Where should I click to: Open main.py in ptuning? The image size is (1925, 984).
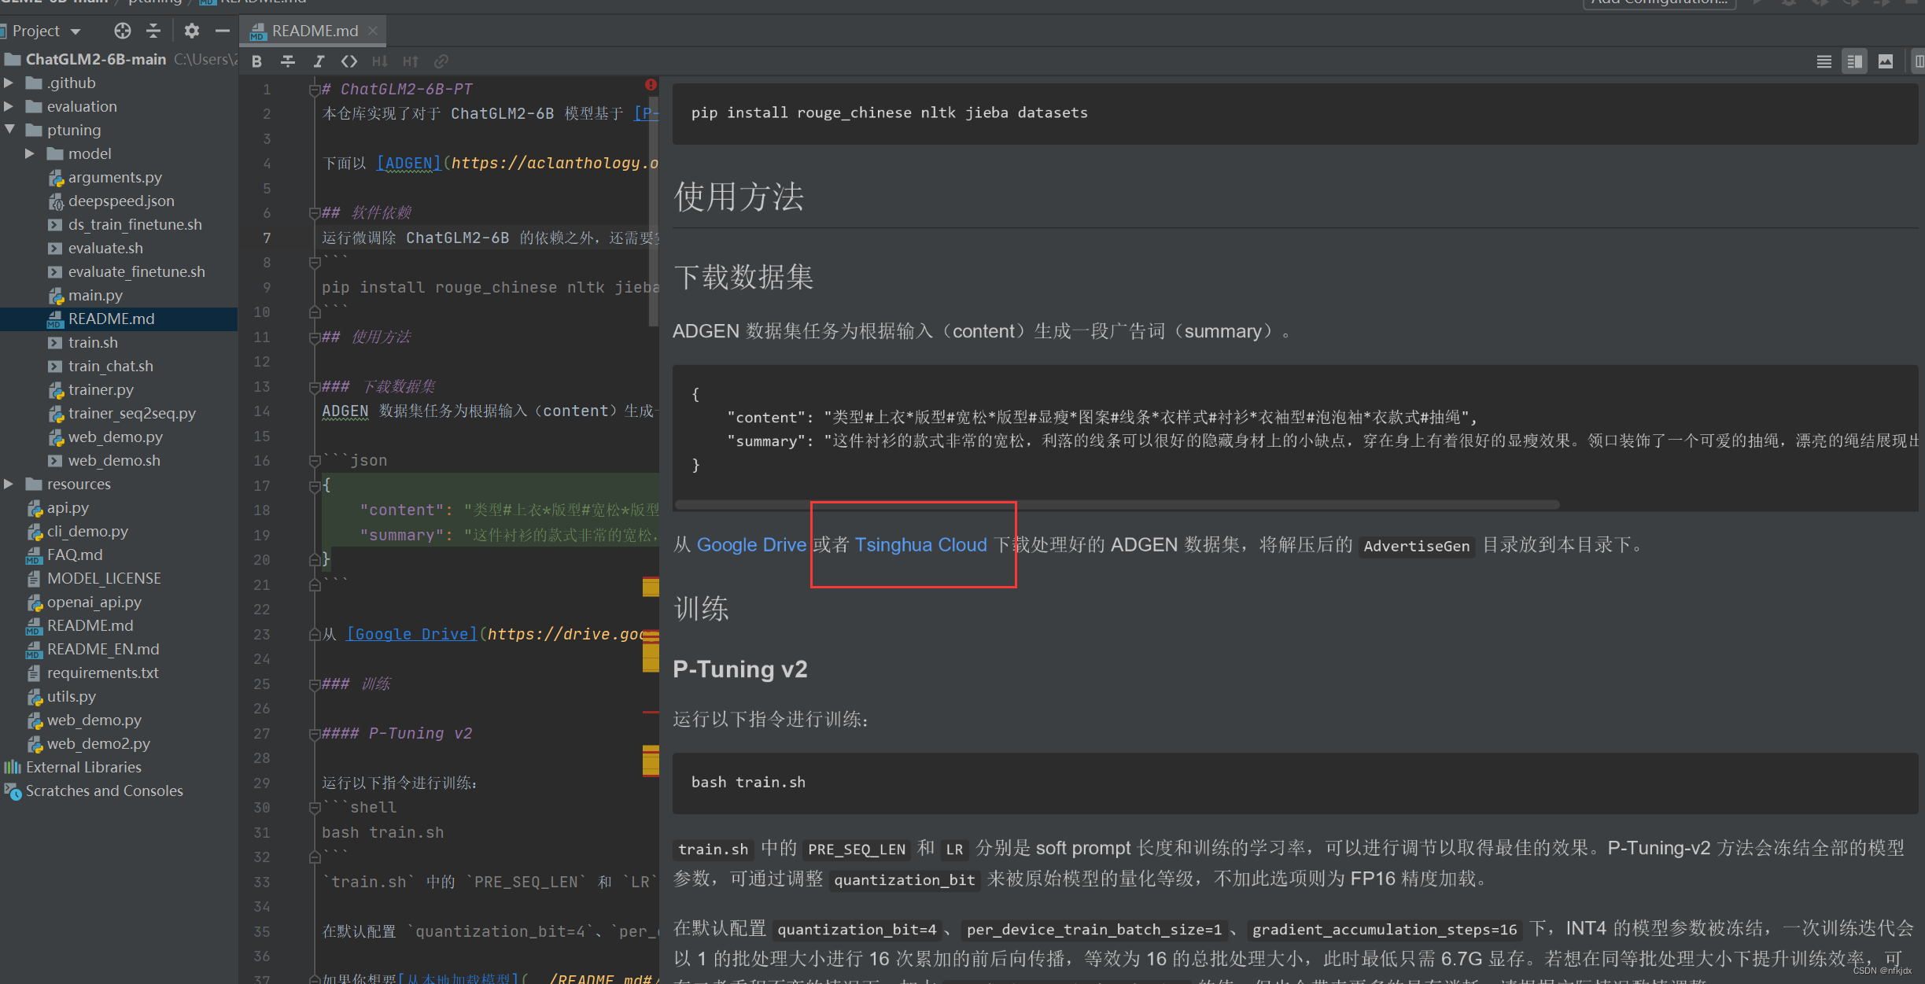click(x=94, y=295)
